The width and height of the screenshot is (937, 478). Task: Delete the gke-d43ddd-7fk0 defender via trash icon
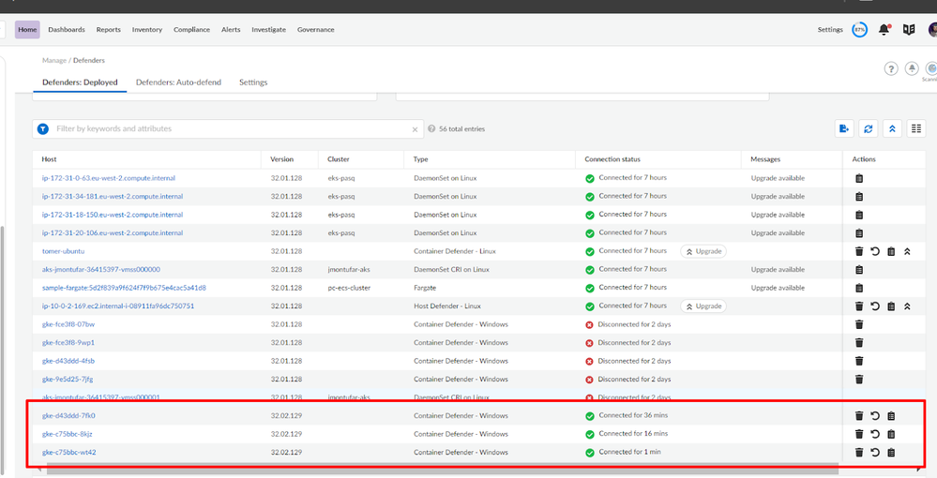pyautogui.click(x=859, y=416)
